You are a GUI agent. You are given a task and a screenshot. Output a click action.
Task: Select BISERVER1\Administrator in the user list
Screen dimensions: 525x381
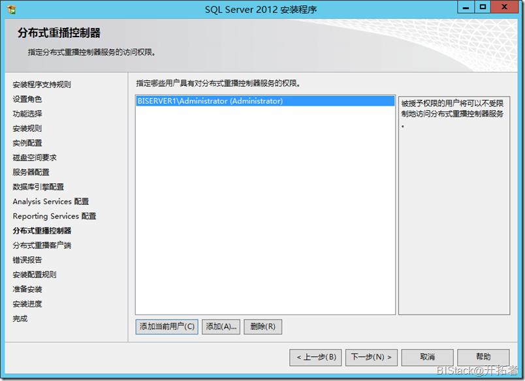point(265,101)
